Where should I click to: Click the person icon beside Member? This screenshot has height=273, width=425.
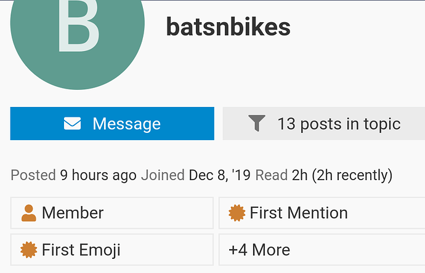click(28, 213)
